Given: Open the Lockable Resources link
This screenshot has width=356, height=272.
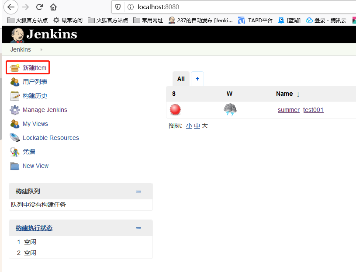Looking at the screenshot, I should pos(51,138).
